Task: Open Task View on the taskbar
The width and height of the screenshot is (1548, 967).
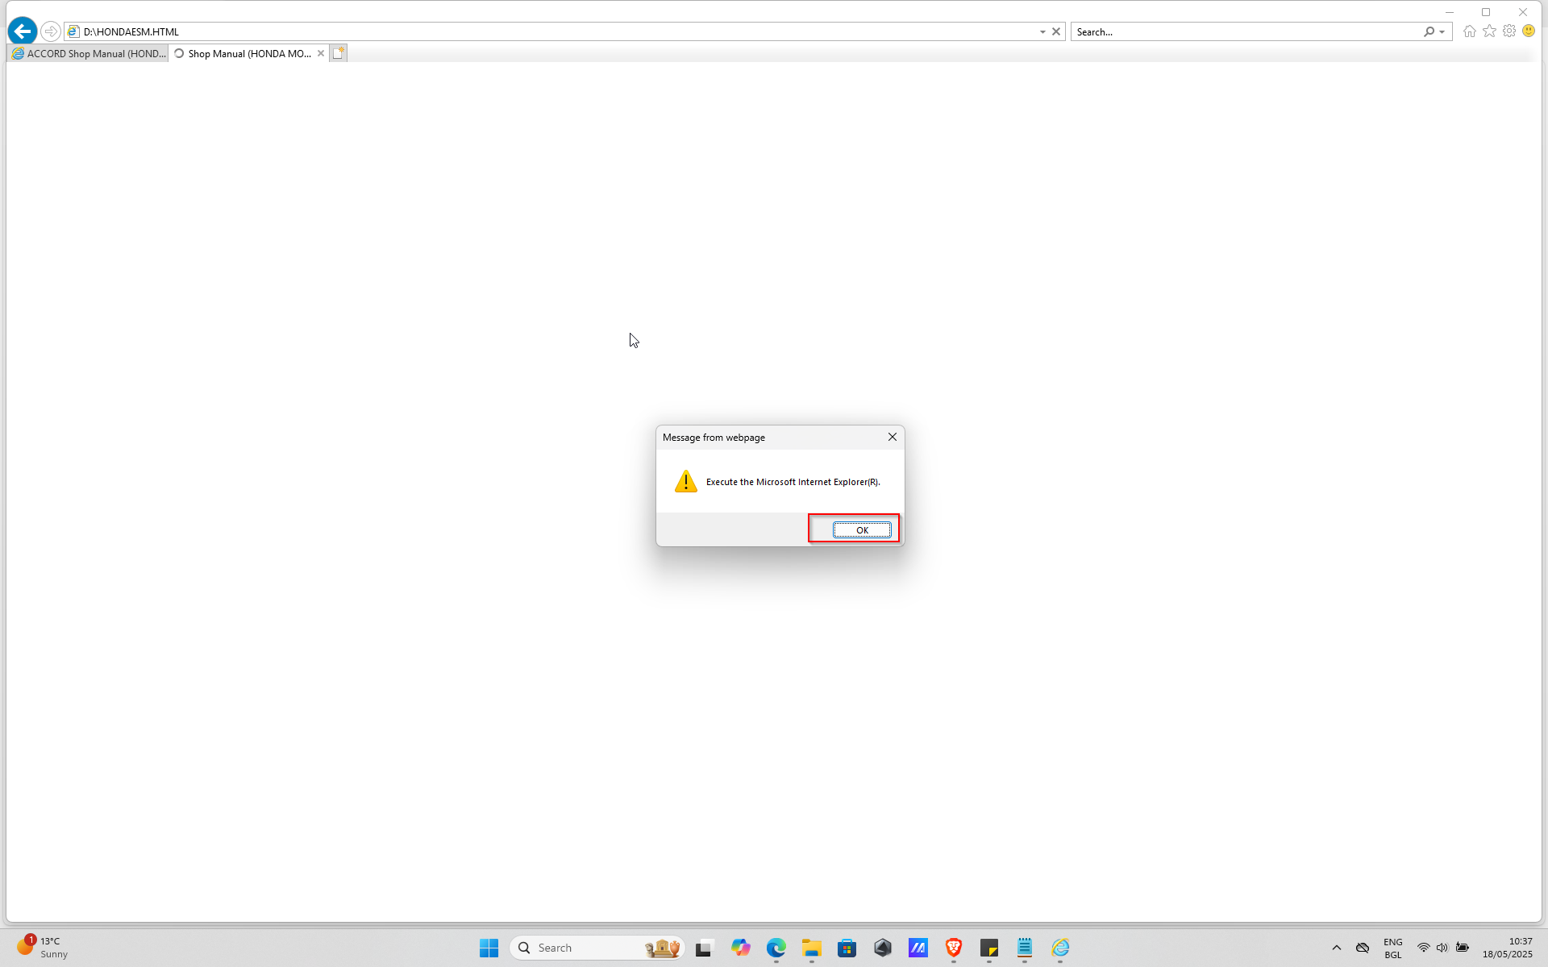Action: click(x=704, y=948)
